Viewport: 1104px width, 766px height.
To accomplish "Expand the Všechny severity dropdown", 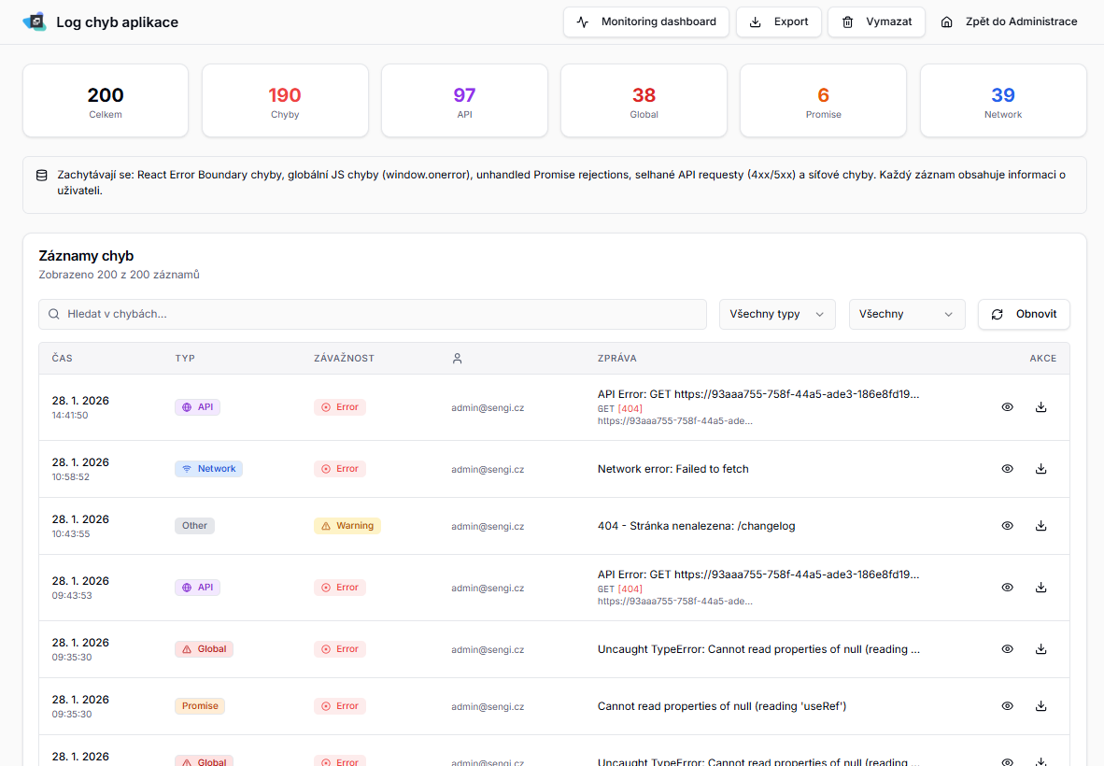I will [906, 314].
